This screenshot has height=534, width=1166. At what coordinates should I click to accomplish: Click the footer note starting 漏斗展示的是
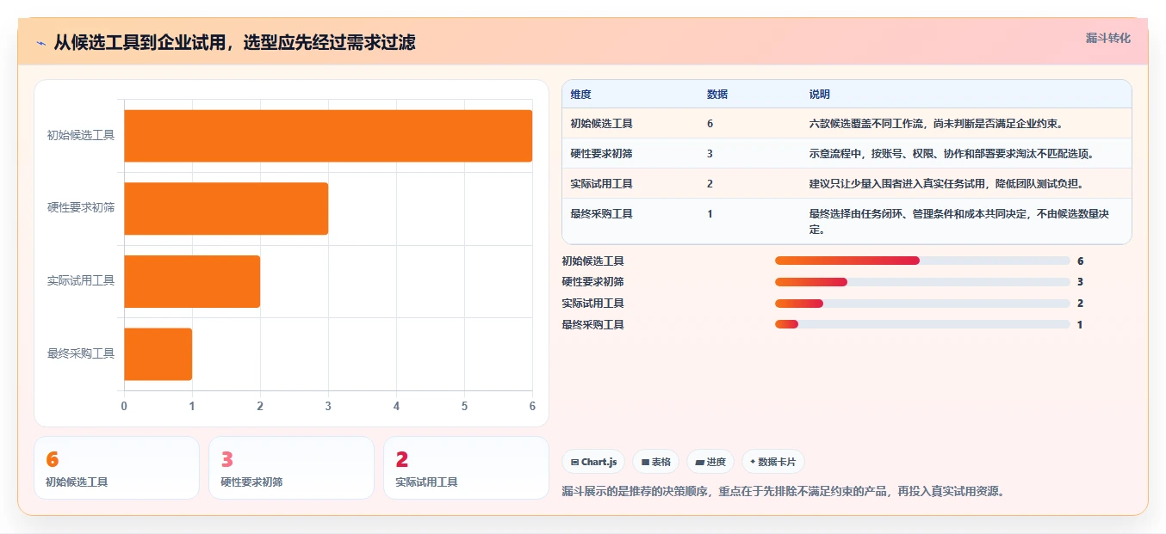[x=783, y=492]
